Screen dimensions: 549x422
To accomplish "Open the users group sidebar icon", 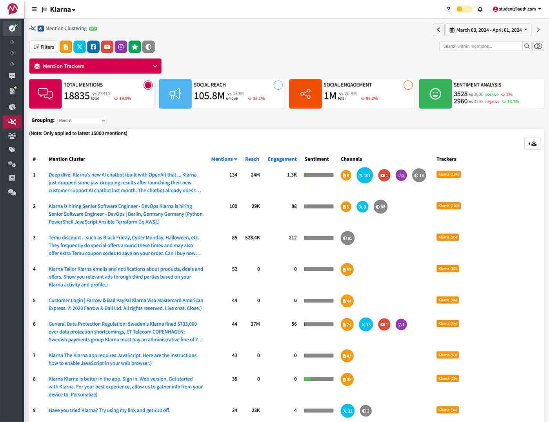I will coord(12,136).
